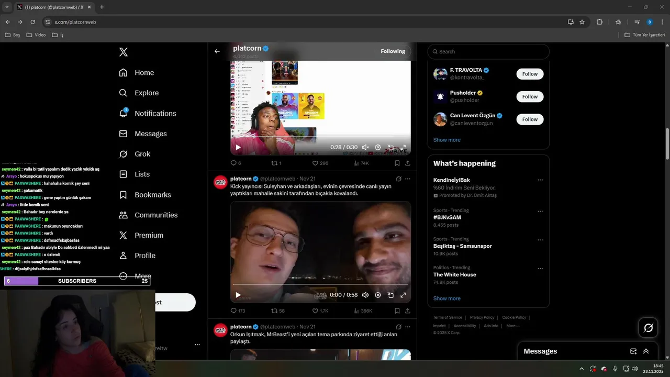This screenshot has height=377, width=670.
Task: Bookmark the Suleyhan post
Action: click(397, 311)
